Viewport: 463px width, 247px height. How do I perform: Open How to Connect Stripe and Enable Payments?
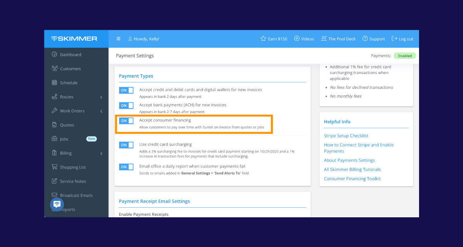click(359, 148)
